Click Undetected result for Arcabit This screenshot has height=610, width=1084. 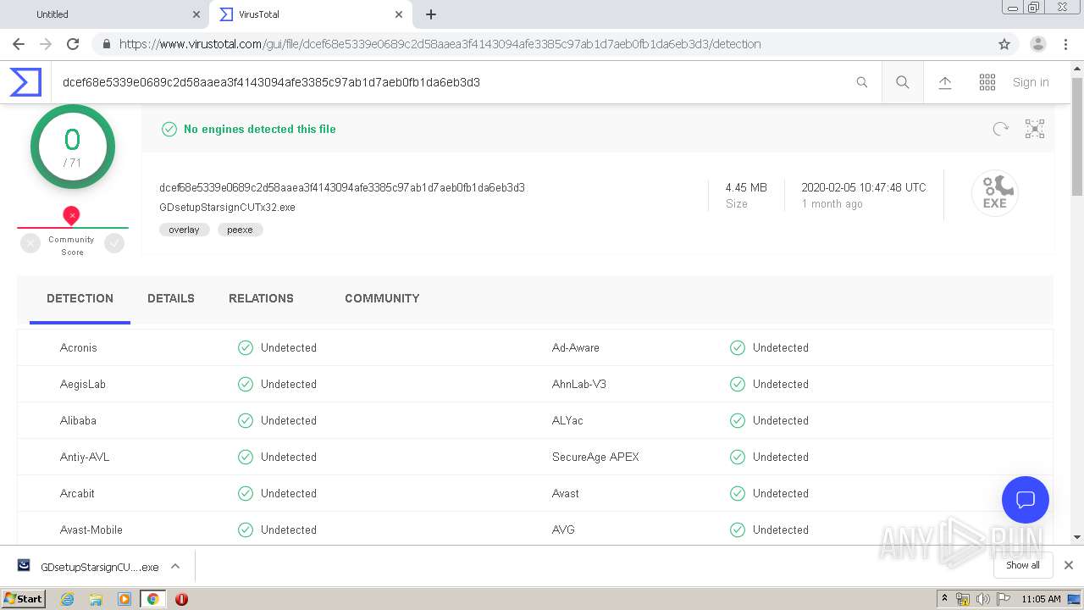(289, 493)
